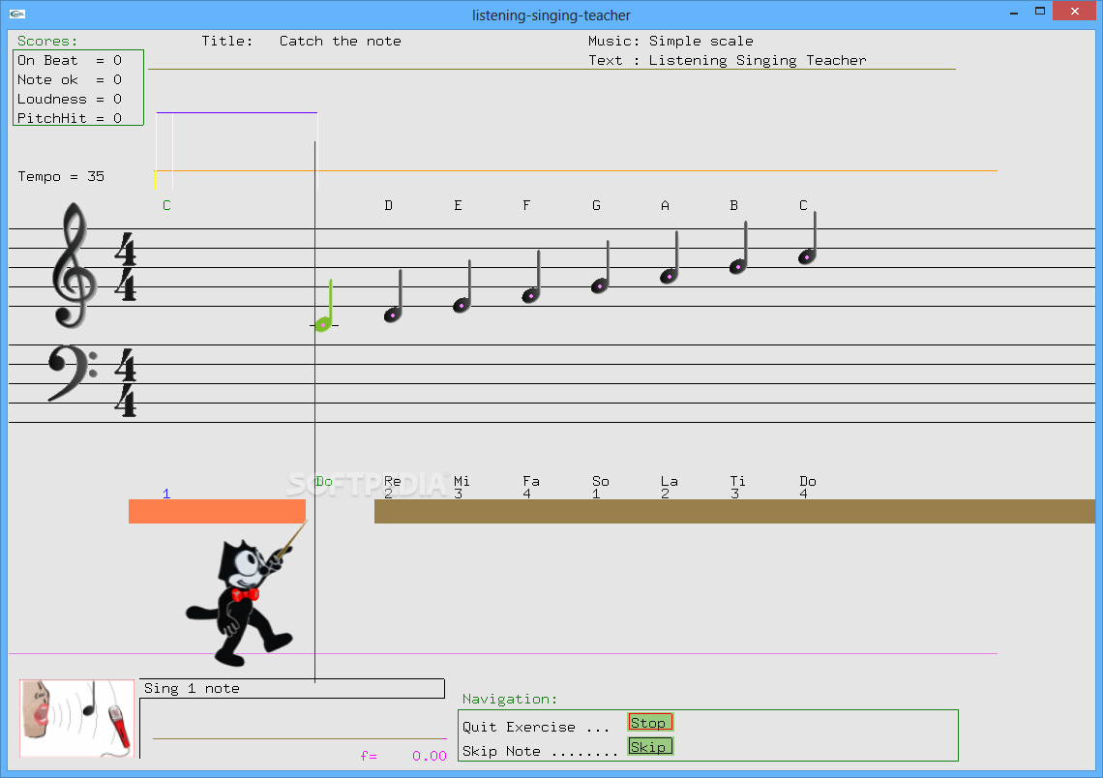Select the B note on the staff
Screen dimensions: 1103x778
[x=738, y=248]
